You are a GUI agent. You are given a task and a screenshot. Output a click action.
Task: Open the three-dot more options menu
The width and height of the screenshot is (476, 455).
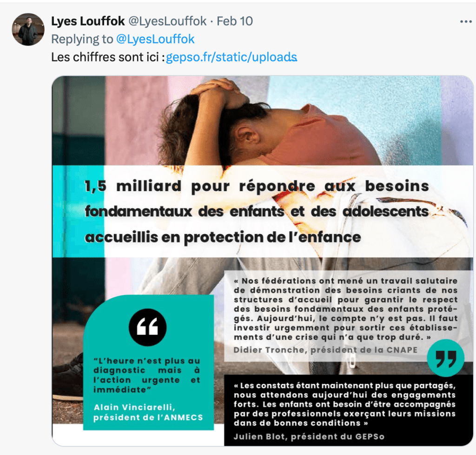click(x=466, y=21)
